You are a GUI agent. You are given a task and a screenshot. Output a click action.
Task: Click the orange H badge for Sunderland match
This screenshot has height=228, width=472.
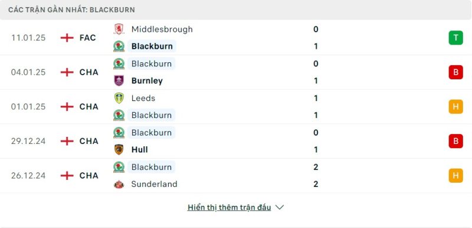[x=455, y=176]
